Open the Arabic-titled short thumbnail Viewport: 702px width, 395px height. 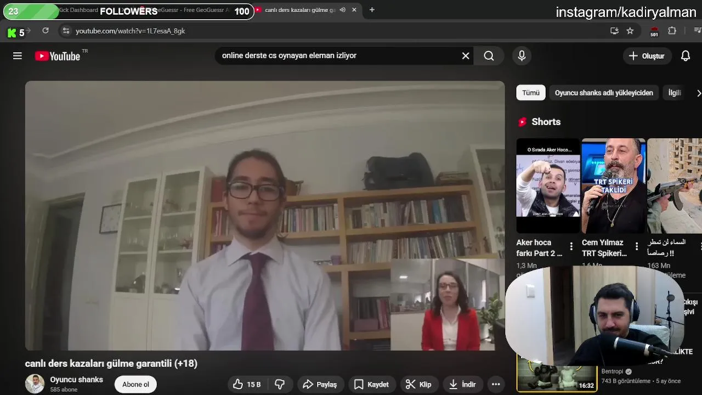pos(675,185)
